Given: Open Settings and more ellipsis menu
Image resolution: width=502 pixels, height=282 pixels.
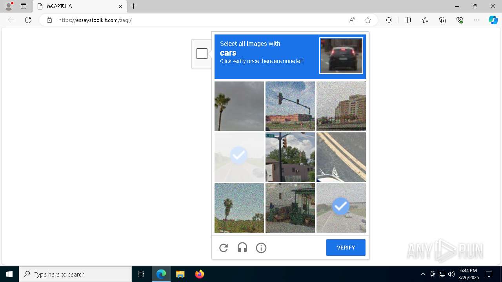Looking at the screenshot, I should (x=477, y=20).
